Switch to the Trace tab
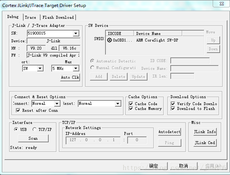The height and width of the screenshot is (175, 230). pyautogui.click(x=31, y=17)
